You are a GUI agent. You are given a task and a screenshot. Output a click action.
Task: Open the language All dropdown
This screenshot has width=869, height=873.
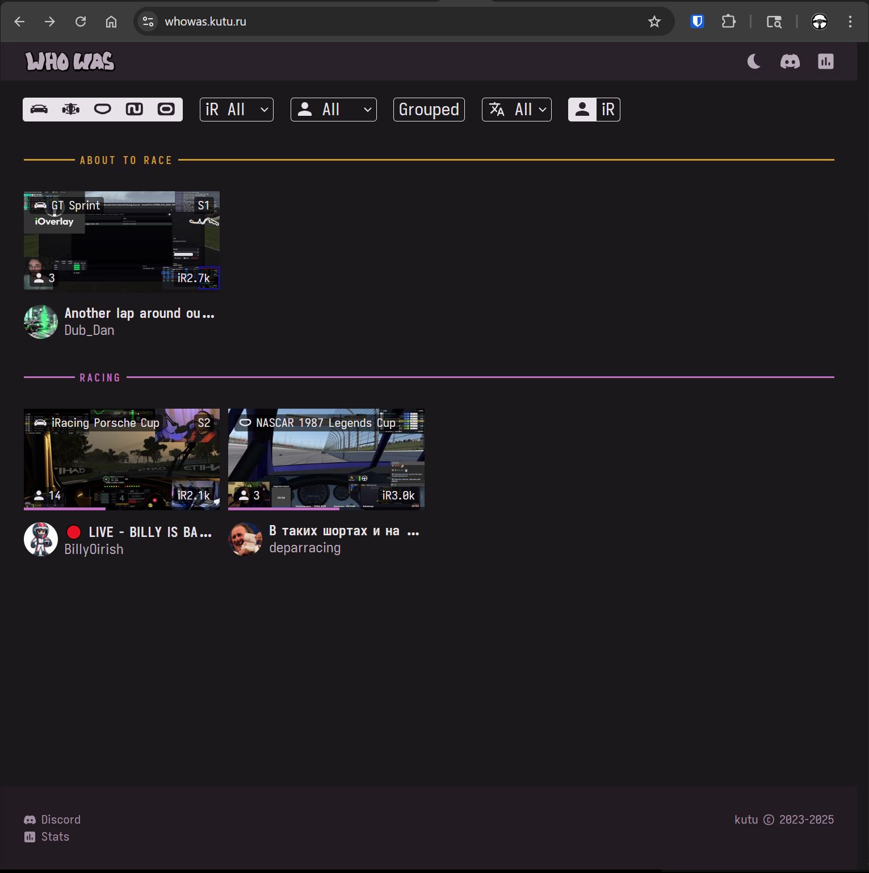[x=517, y=110]
